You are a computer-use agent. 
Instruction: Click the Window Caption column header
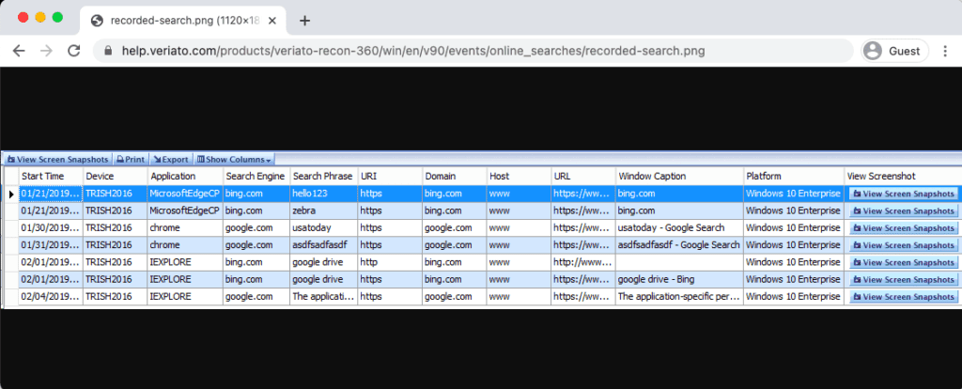680,176
